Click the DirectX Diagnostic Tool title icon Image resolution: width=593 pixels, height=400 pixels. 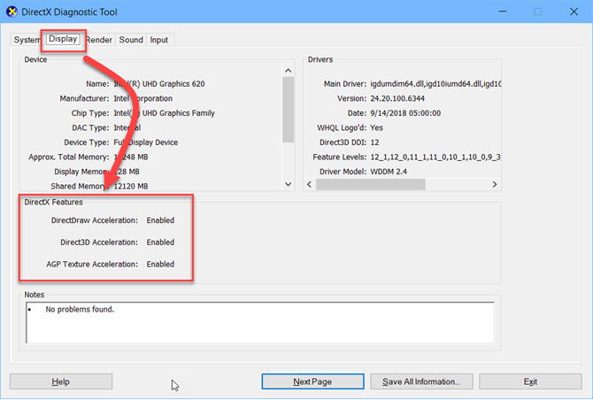[x=12, y=12]
